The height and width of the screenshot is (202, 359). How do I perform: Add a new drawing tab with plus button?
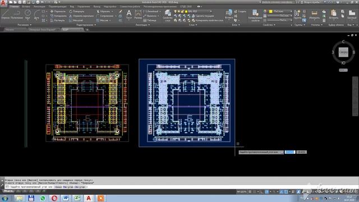[x=88, y=30]
